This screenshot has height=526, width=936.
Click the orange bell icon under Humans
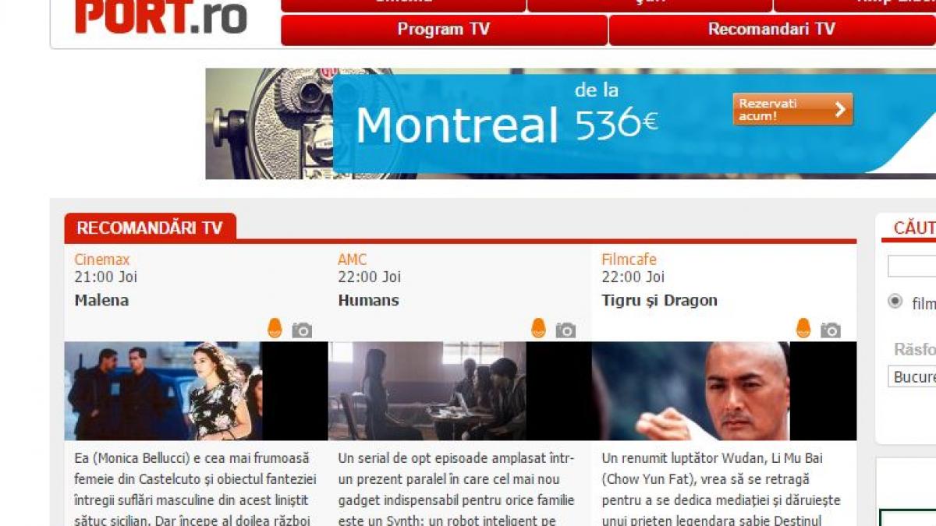tap(538, 329)
